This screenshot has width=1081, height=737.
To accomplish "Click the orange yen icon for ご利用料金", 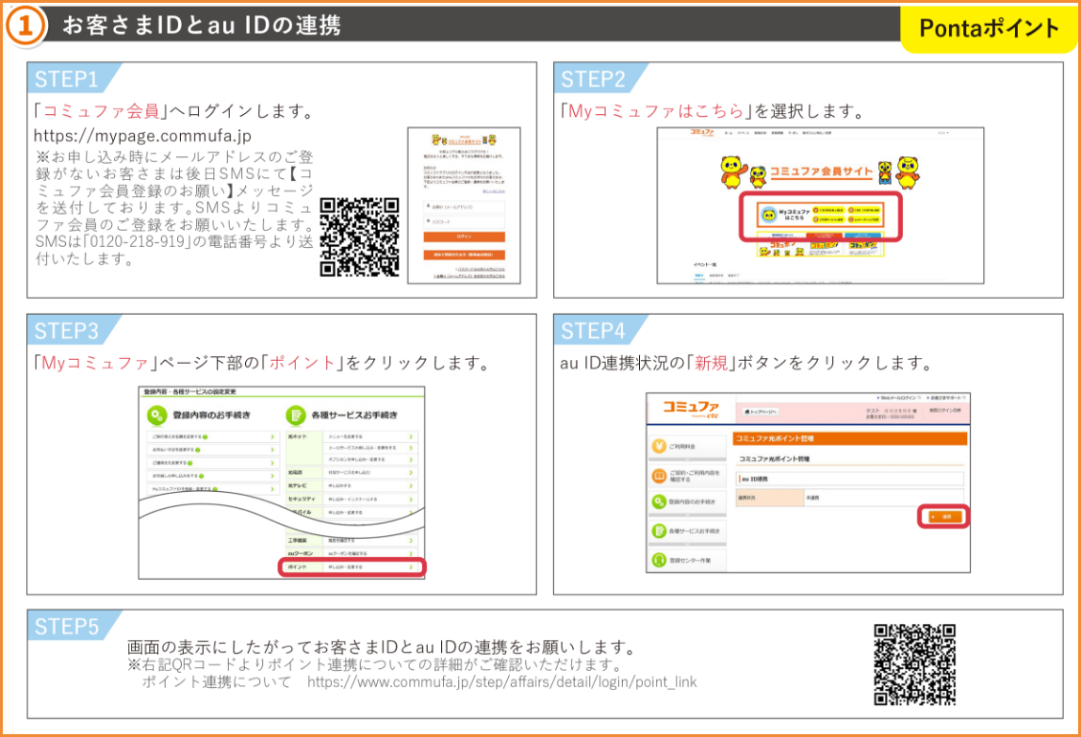I will (659, 446).
